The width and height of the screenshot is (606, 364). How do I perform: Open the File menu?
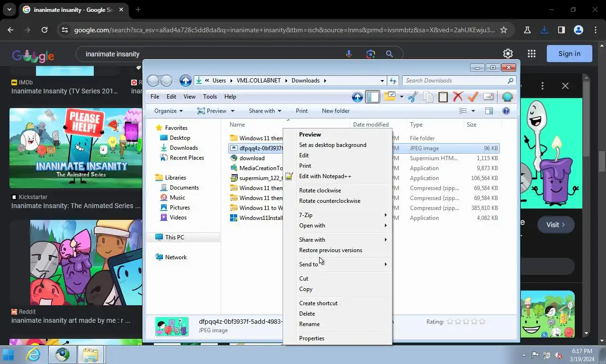tap(155, 97)
